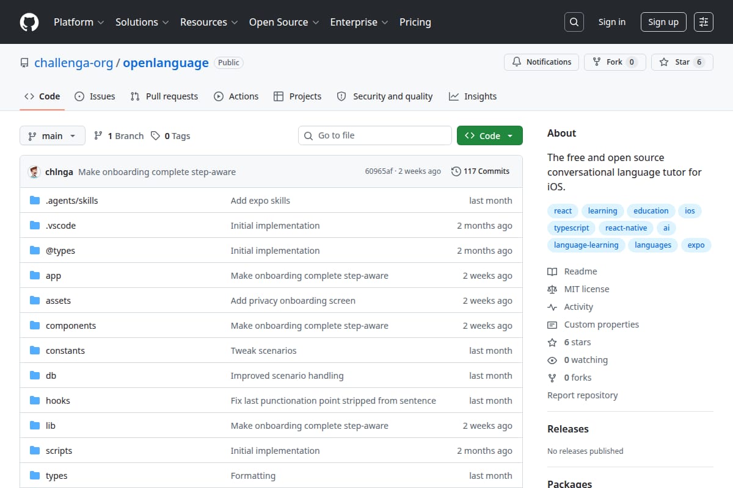Select the typescript topic tag
Image resolution: width=733 pixels, height=488 pixels.
(571, 228)
